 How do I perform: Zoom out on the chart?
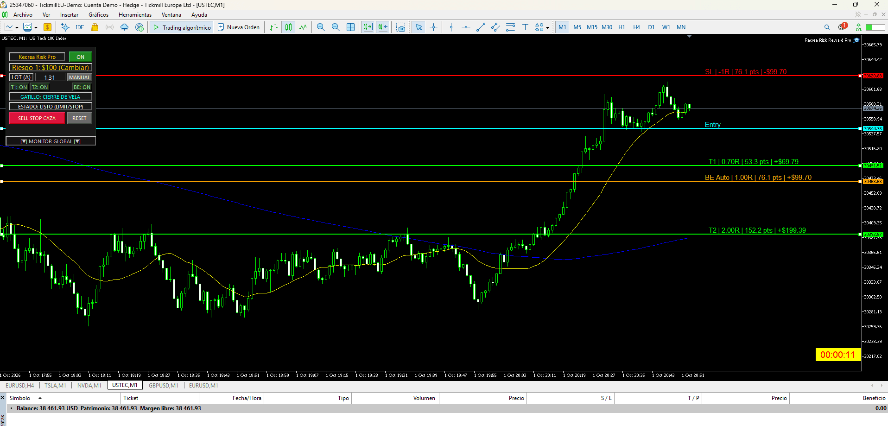coord(336,27)
